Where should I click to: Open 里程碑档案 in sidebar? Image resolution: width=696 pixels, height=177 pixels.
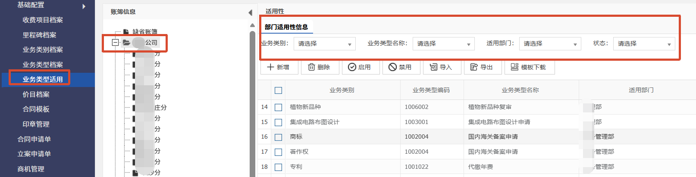[x=39, y=35]
